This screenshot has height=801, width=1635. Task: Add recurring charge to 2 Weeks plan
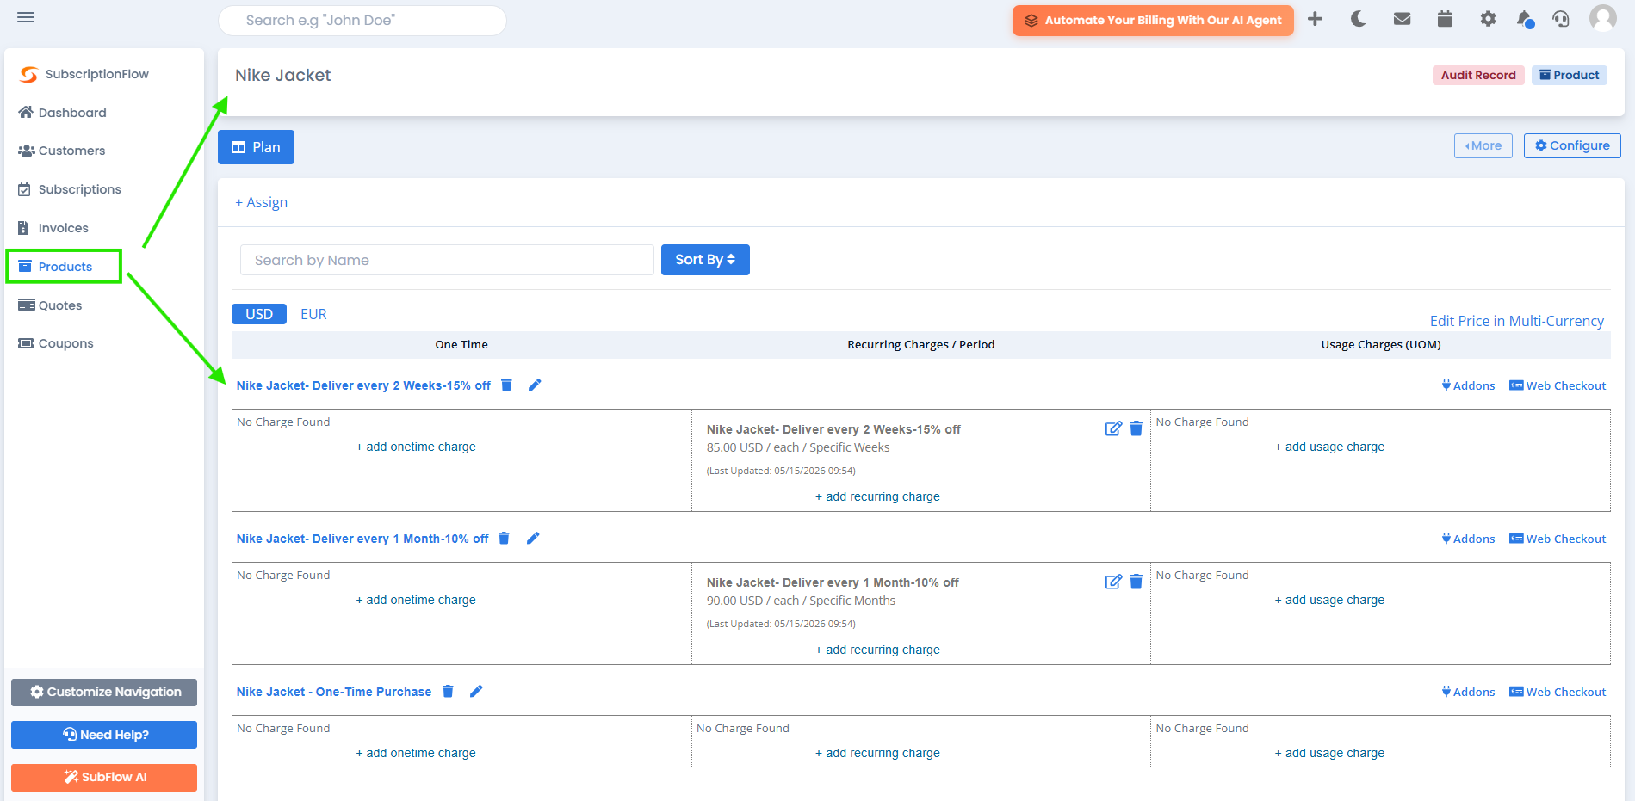pyautogui.click(x=877, y=496)
